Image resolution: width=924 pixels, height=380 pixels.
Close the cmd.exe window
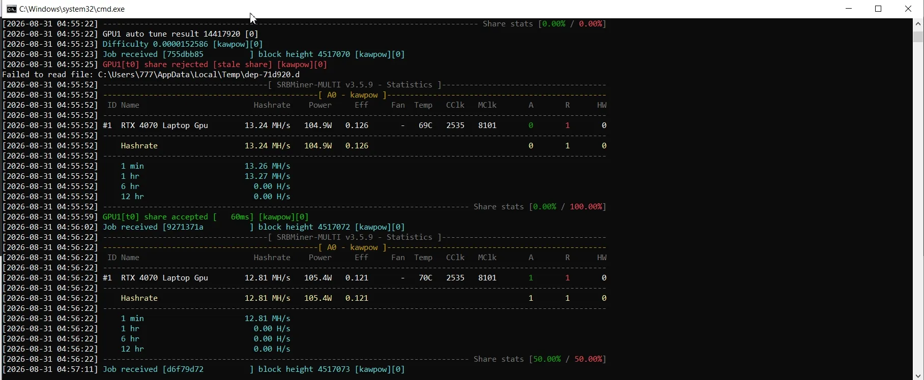pyautogui.click(x=908, y=9)
